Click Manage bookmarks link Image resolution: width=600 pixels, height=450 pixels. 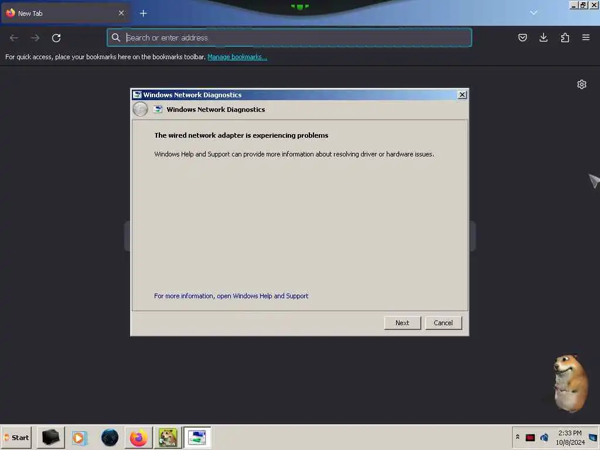click(237, 57)
